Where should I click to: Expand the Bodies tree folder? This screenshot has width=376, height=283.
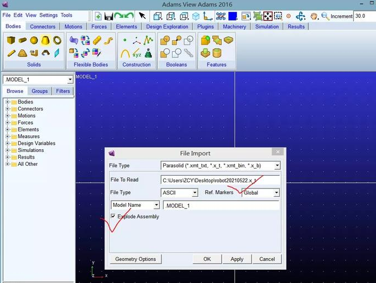(x=7, y=102)
